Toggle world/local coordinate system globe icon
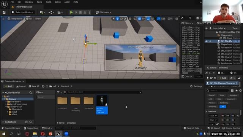Screen dimensions: 243x137 point(130,19)
